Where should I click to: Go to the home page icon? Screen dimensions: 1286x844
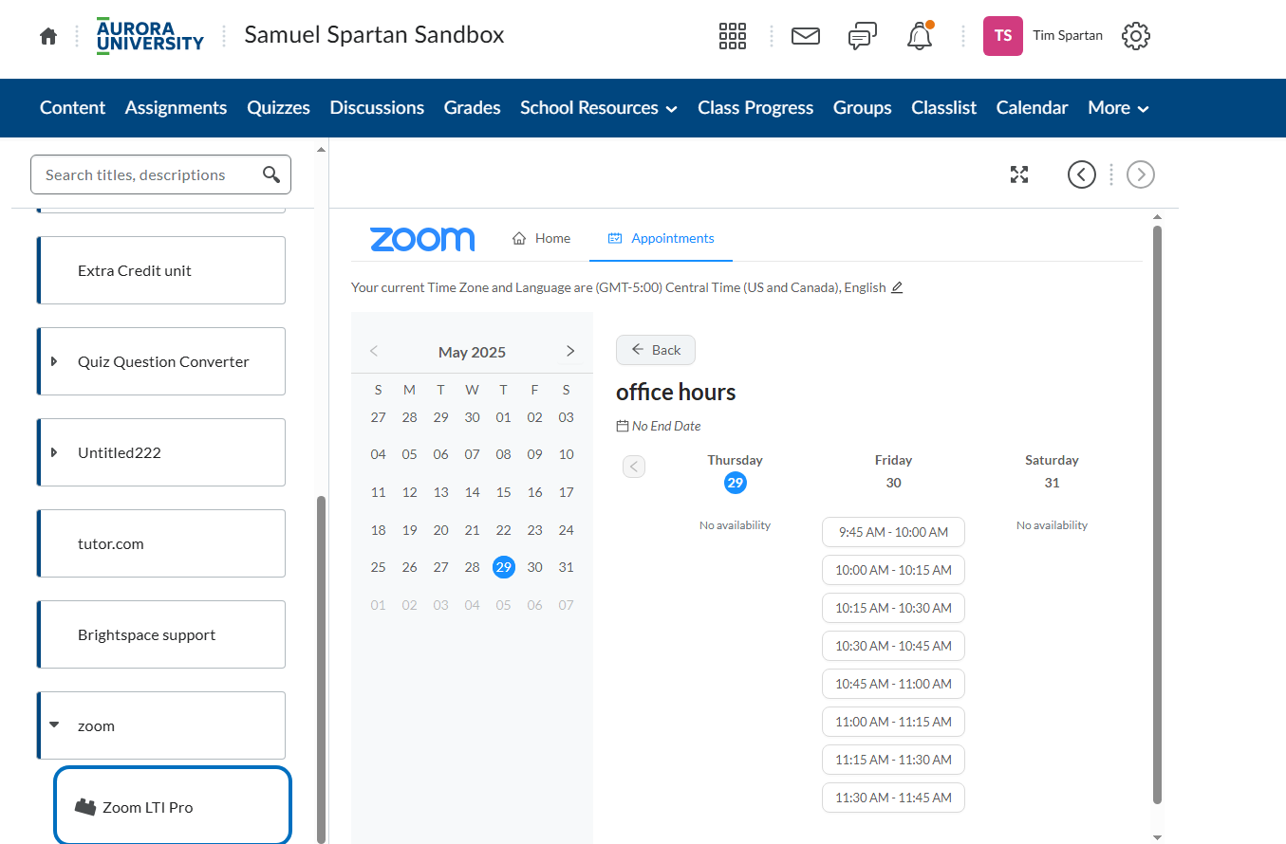[48, 36]
